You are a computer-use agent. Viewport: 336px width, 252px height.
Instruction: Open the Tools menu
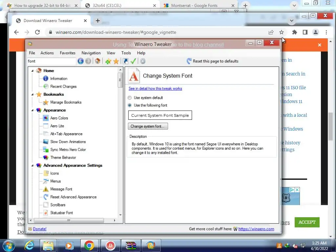point(126,53)
